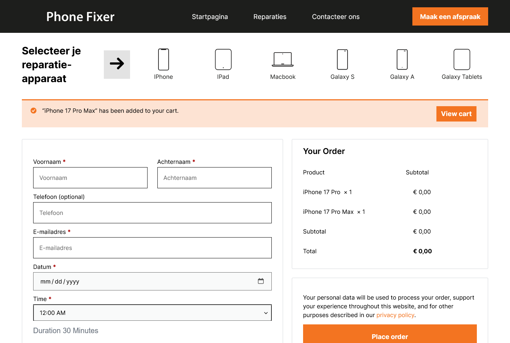Open the Startpagina menu item
The height and width of the screenshot is (343, 510).
[210, 17]
